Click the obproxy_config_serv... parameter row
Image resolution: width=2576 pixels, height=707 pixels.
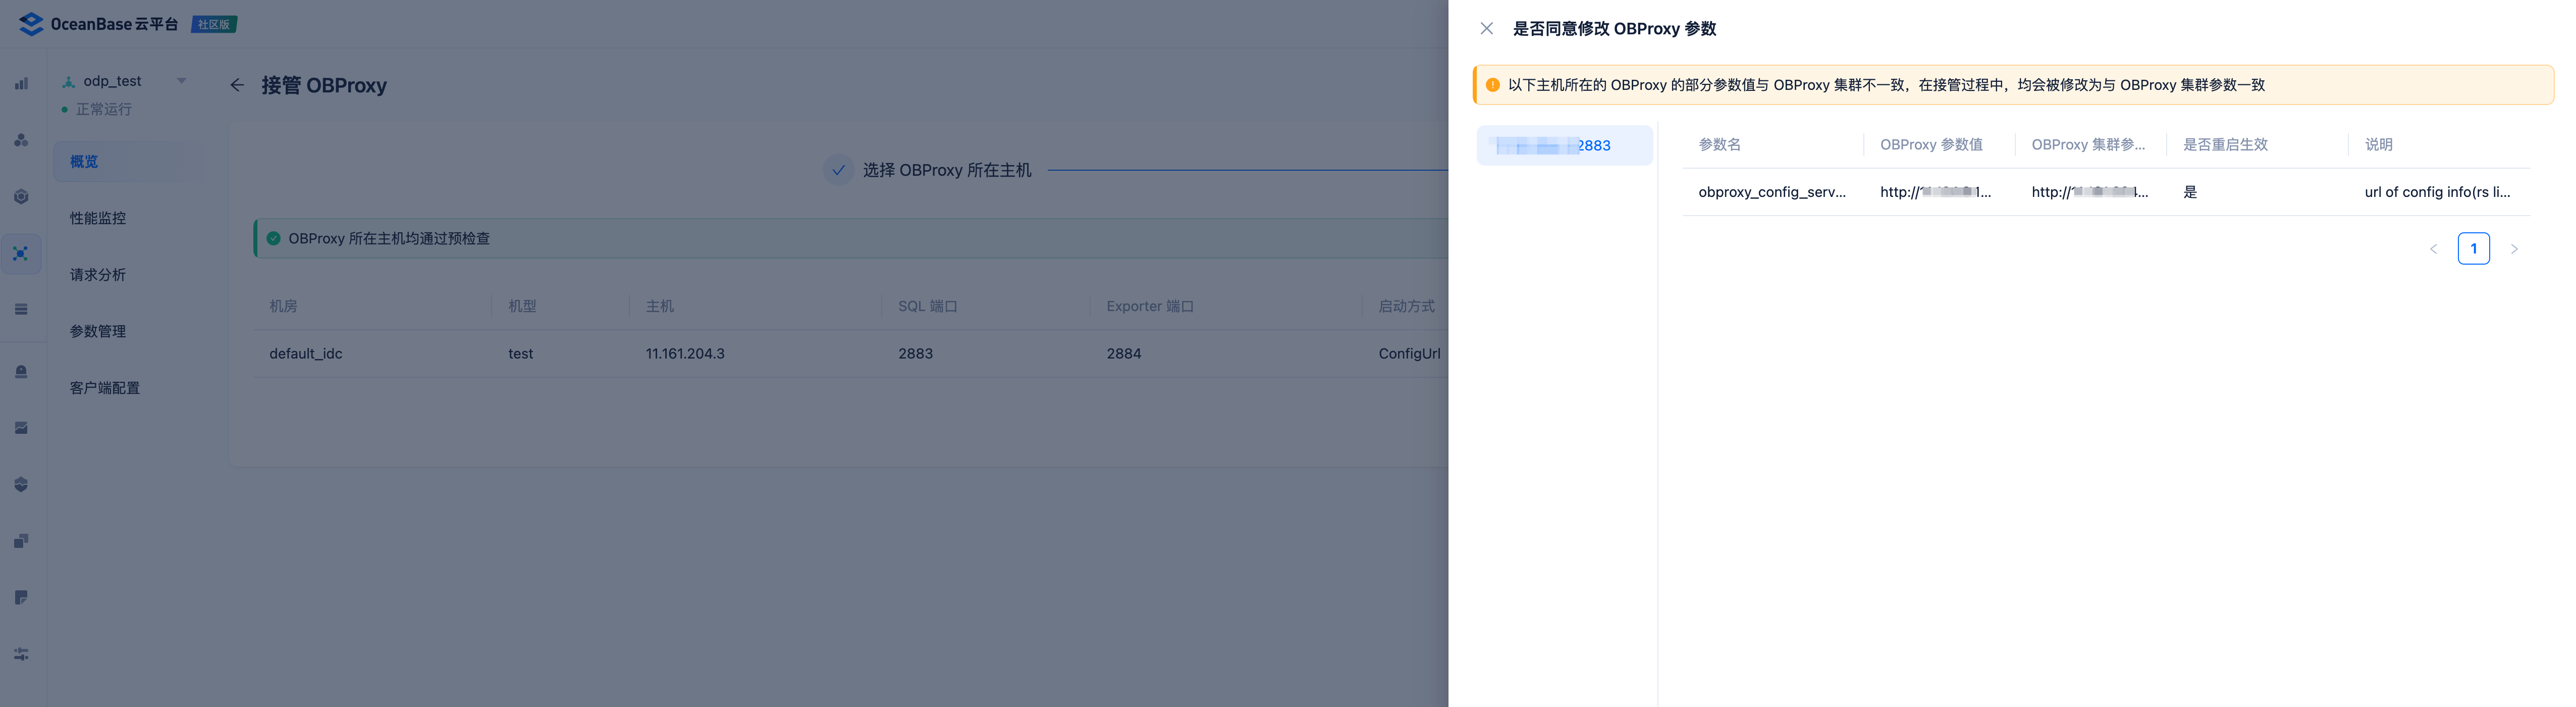coord(1771,192)
